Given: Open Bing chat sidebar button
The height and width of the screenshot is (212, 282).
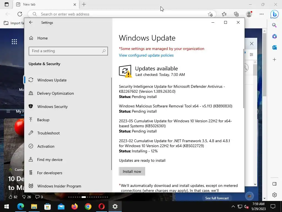Looking at the screenshot, I should pyautogui.click(x=275, y=14).
